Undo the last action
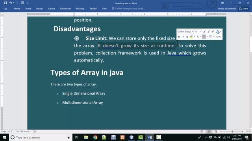 (x=11, y=3)
